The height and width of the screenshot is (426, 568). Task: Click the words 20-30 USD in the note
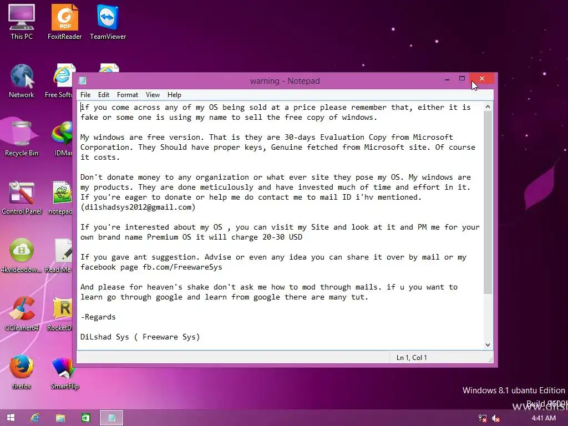click(x=282, y=237)
